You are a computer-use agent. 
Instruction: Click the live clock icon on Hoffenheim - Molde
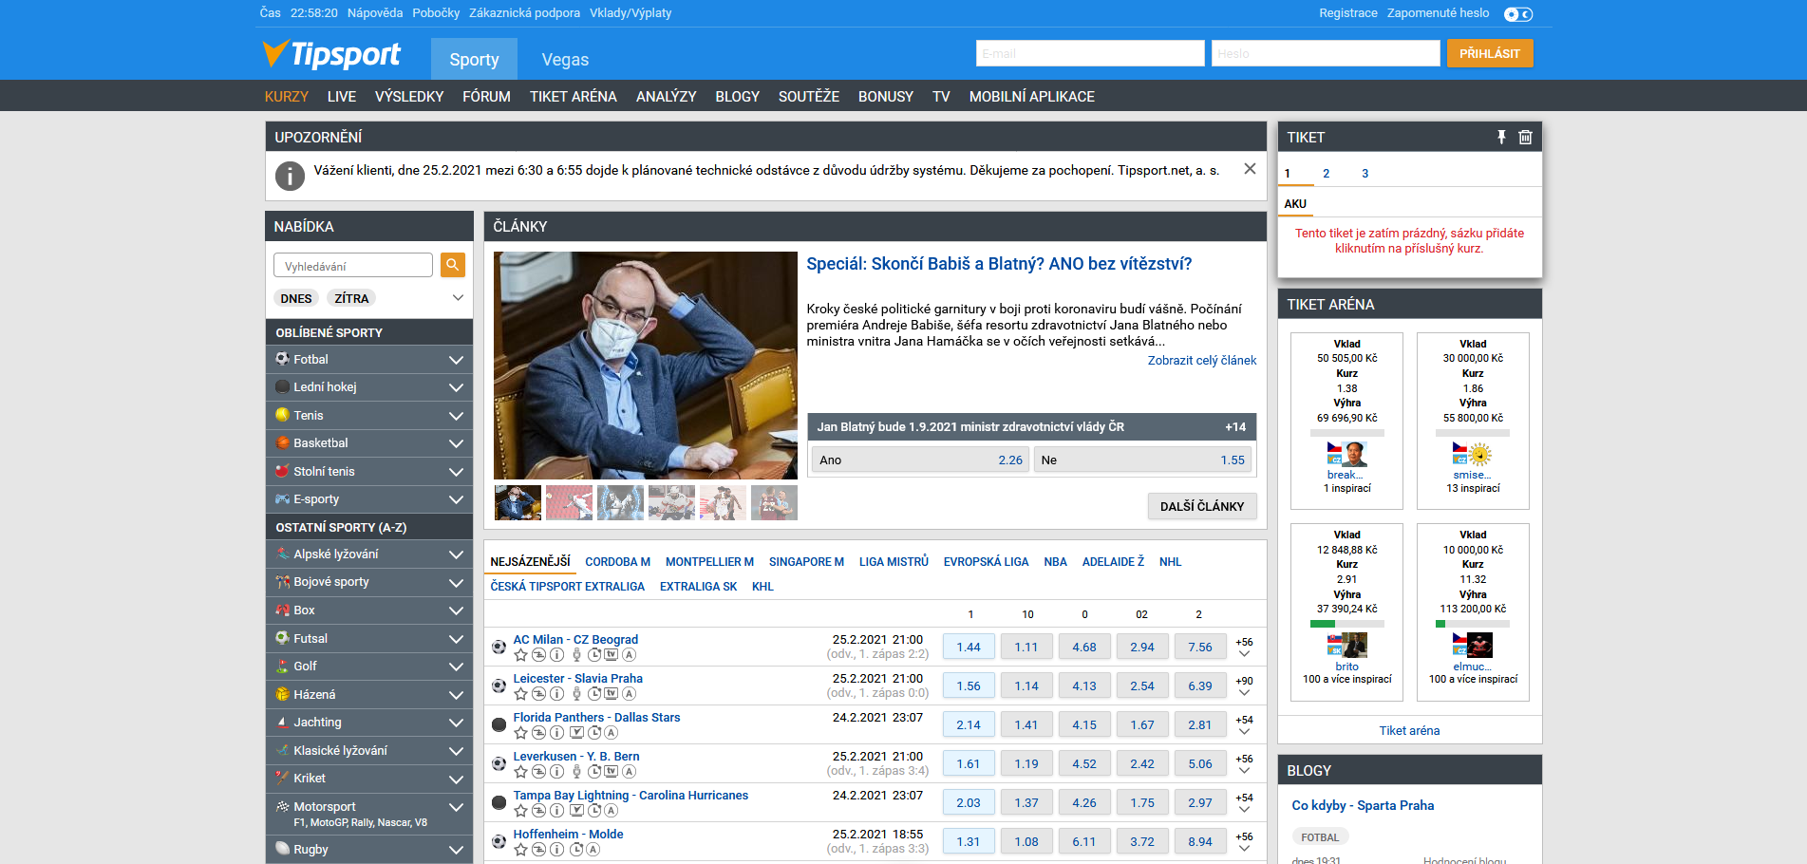click(575, 849)
